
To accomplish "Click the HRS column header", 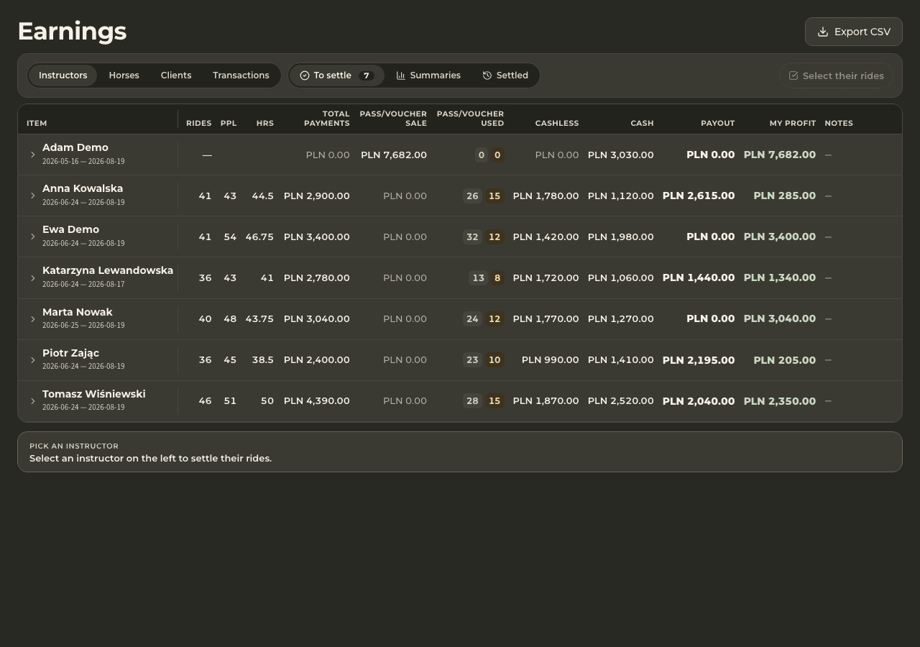I will (x=265, y=123).
